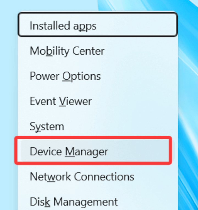The image size is (198, 210).
Task: Go to Power Options settings entry
Action: [x=65, y=76]
